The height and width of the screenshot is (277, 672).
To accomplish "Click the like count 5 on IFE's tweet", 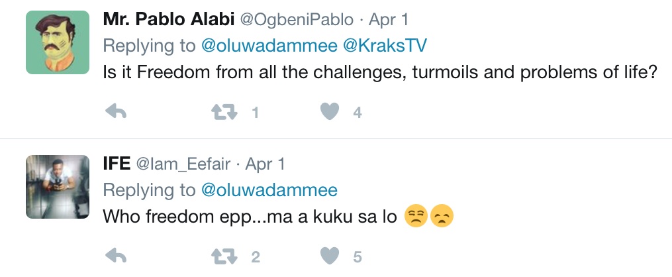I will point(358,257).
